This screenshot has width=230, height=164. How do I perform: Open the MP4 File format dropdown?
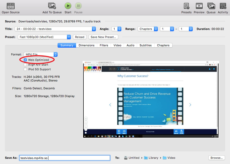point(41,54)
